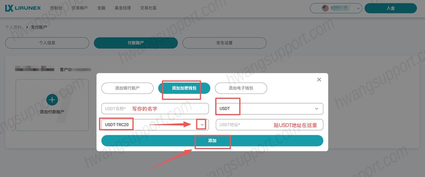The height and width of the screenshot is (177, 425).
Task: Close the add wallet dialog
Action: (x=319, y=80)
